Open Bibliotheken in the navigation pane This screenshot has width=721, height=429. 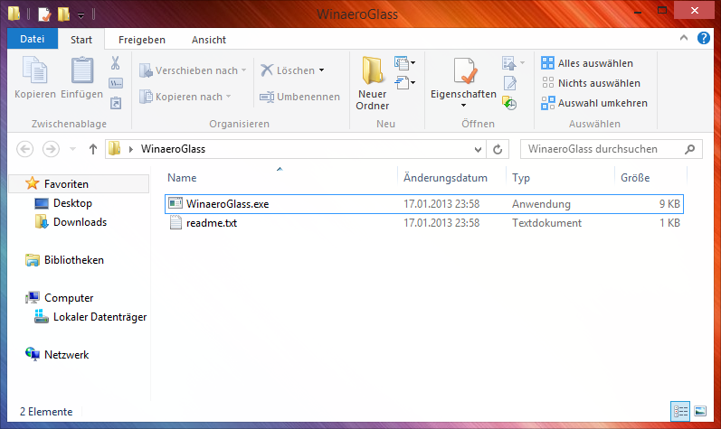(x=73, y=260)
